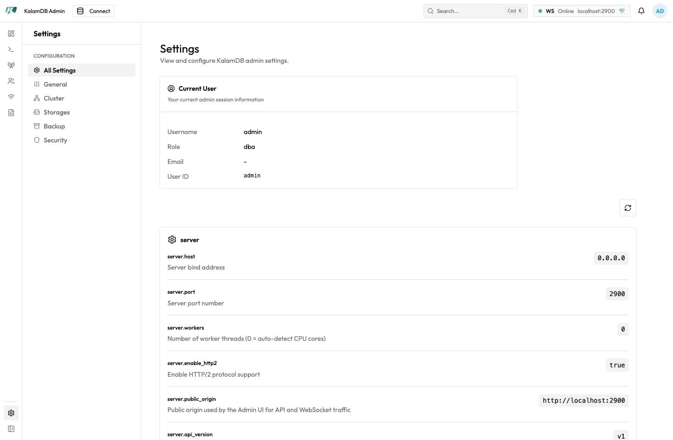This screenshot has width=673, height=440.
Task: Click the server.port setting name
Action: point(181,292)
